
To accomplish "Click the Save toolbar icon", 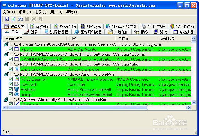I will [7, 19].
